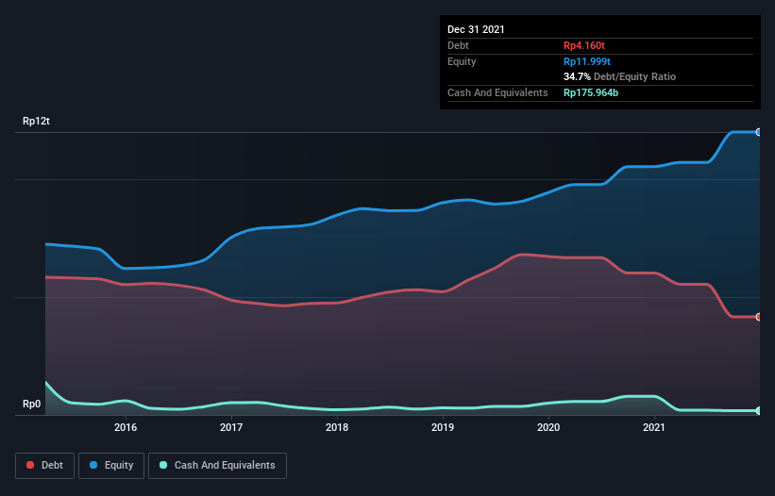Toggle the Cash And Equivalents legend button
Viewport: 775px width, 496px height.
[x=217, y=466]
